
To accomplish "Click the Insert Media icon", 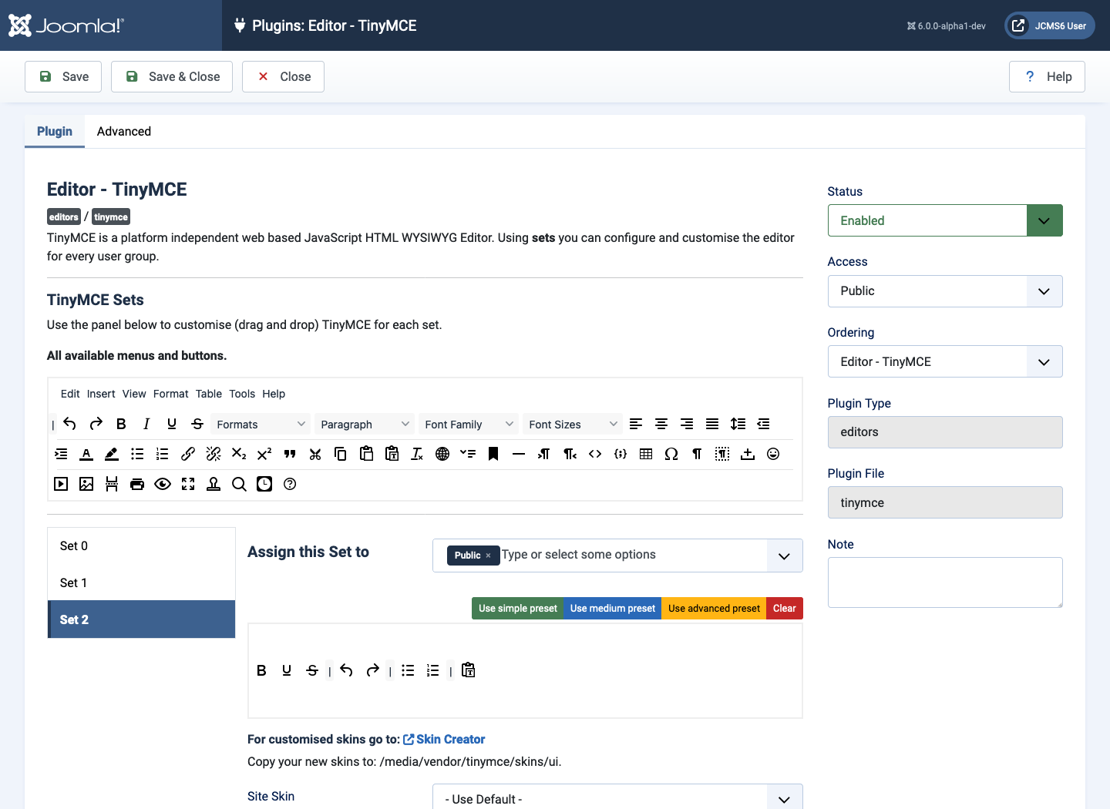I will click(x=60, y=484).
